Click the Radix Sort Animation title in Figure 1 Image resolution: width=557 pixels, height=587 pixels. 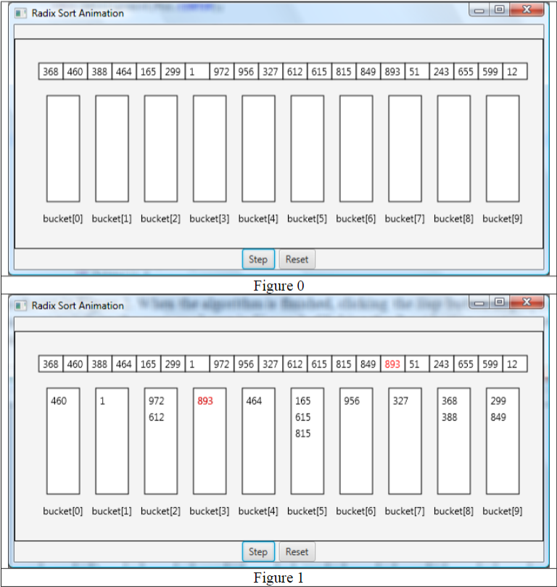point(78,305)
